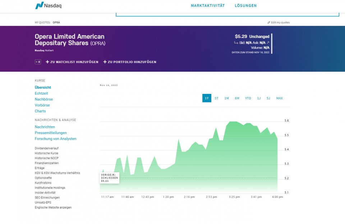The height and width of the screenshot is (224, 345).
Task: Select the 1T chart range tab
Action: [207, 98]
